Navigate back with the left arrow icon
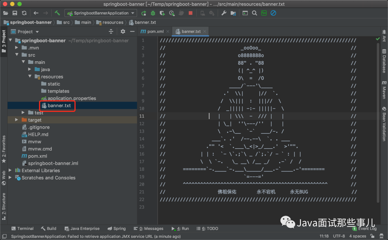388x240 pixels. 36,13
